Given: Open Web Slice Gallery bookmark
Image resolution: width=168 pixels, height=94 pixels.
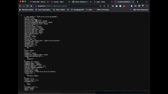Looking at the screenshot, I should 26,10.
